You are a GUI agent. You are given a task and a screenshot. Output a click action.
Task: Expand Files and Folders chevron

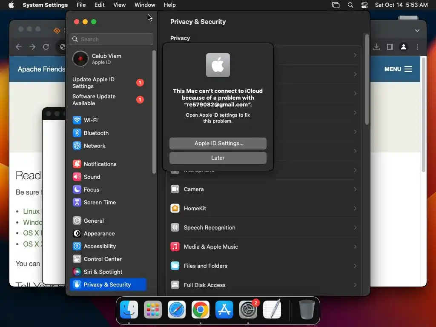coord(355,266)
